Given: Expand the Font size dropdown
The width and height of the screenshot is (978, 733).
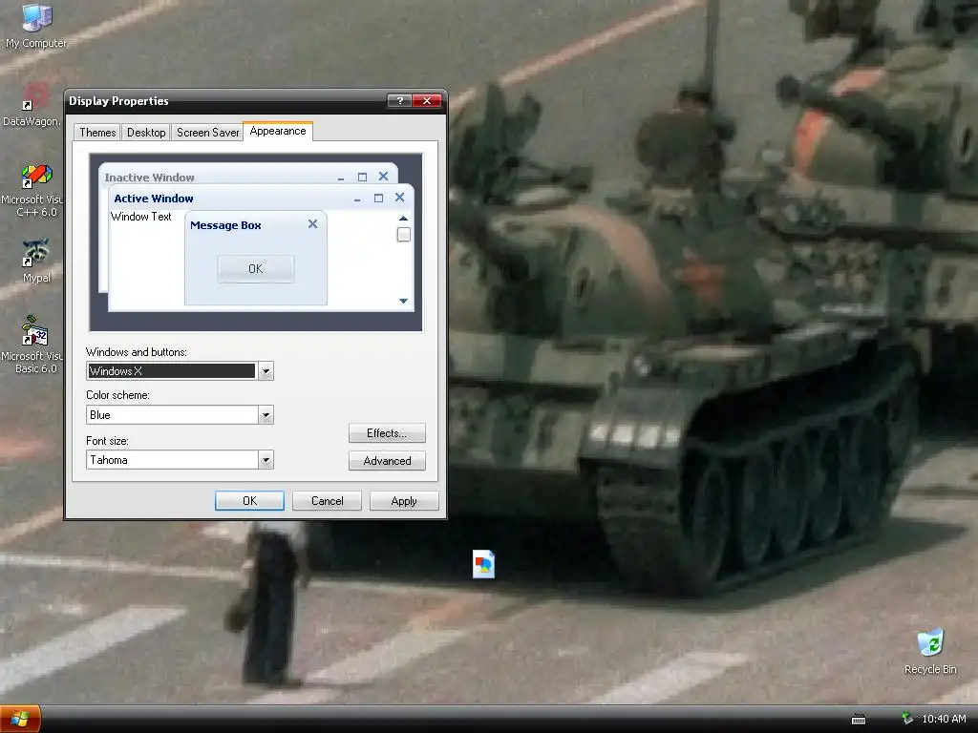Looking at the screenshot, I should pyautogui.click(x=266, y=460).
